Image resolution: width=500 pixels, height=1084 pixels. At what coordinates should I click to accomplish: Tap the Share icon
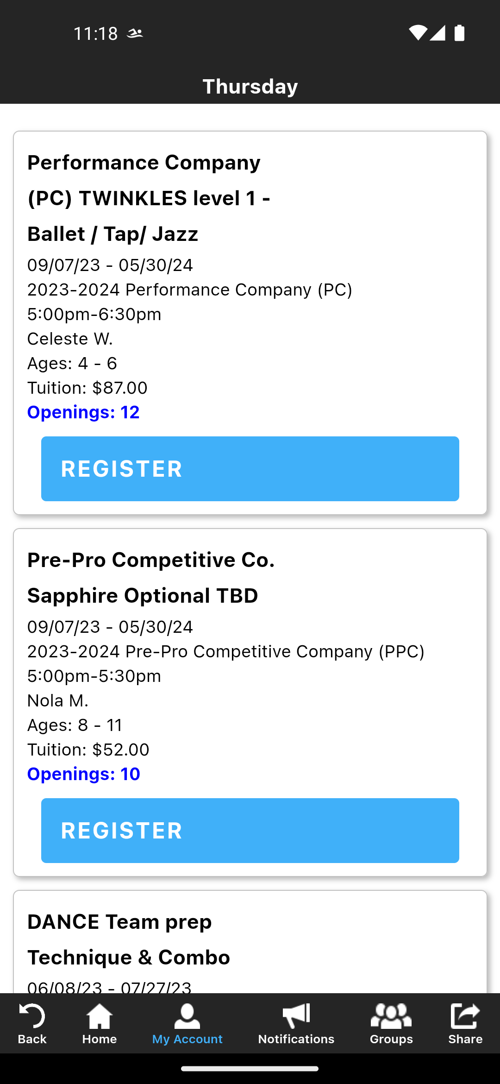(x=465, y=1016)
